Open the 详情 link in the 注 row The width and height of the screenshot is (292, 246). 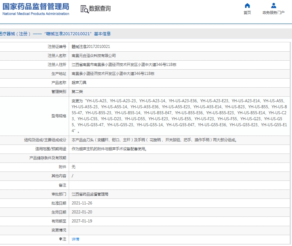(x=75, y=239)
